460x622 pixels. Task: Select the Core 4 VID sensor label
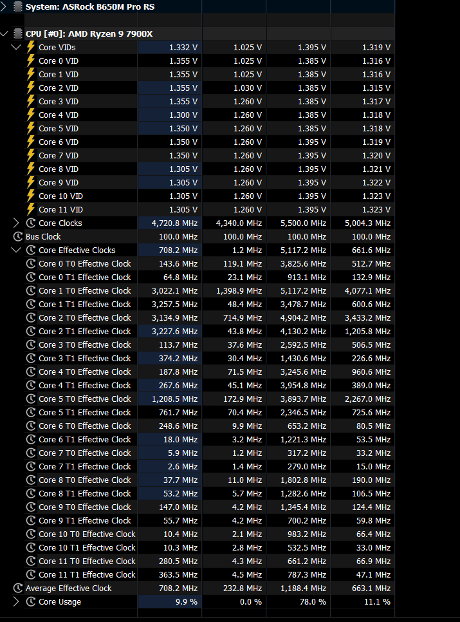pyautogui.click(x=59, y=115)
